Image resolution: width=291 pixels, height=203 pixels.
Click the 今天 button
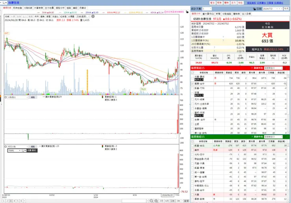pyautogui.click(x=286, y=9)
